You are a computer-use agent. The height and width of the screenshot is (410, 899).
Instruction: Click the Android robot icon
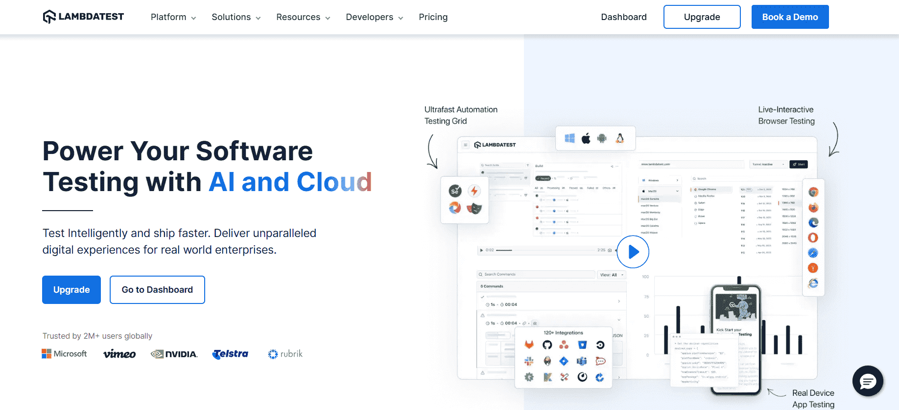pos(602,138)
